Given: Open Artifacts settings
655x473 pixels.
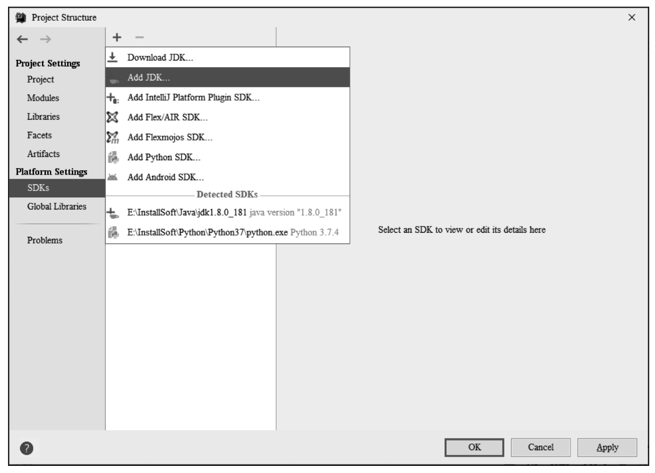Looking at the screenshot, I should pos(57,154).
